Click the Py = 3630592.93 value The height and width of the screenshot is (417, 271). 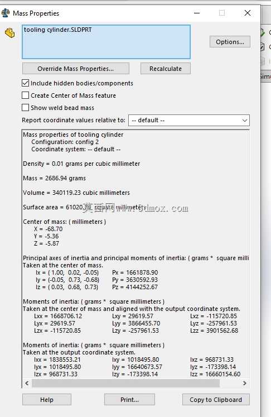[135, 280]
